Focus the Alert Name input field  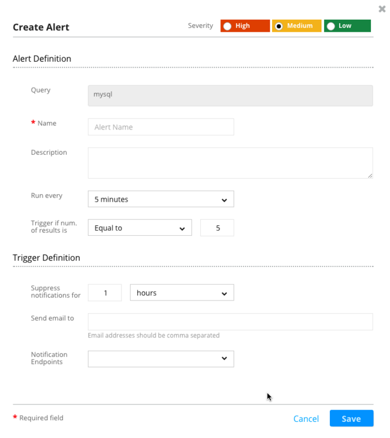pyautogui.click(x=161, y=127)
